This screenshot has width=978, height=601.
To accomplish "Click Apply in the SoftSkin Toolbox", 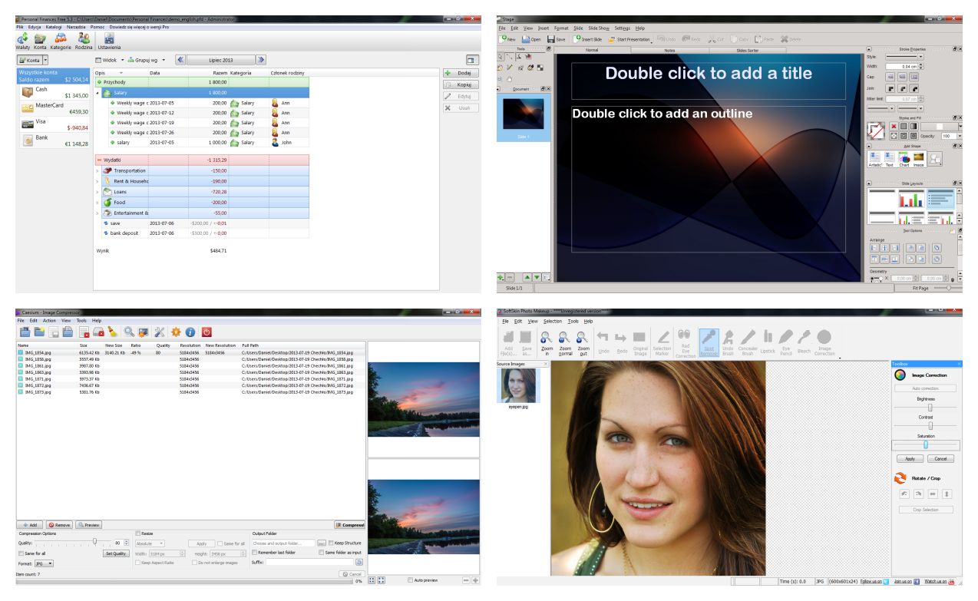I will tap(910, 458).
